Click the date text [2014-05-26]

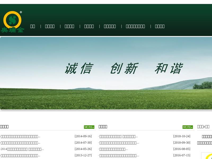pyautogui.click(x=83, y=149)
